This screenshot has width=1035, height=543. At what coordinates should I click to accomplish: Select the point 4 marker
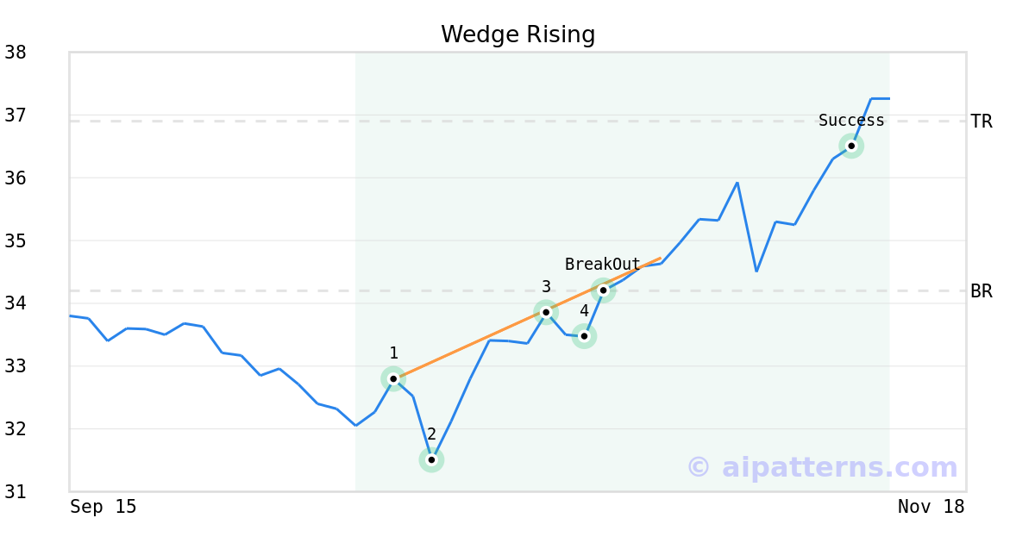(x=584, y=335)
